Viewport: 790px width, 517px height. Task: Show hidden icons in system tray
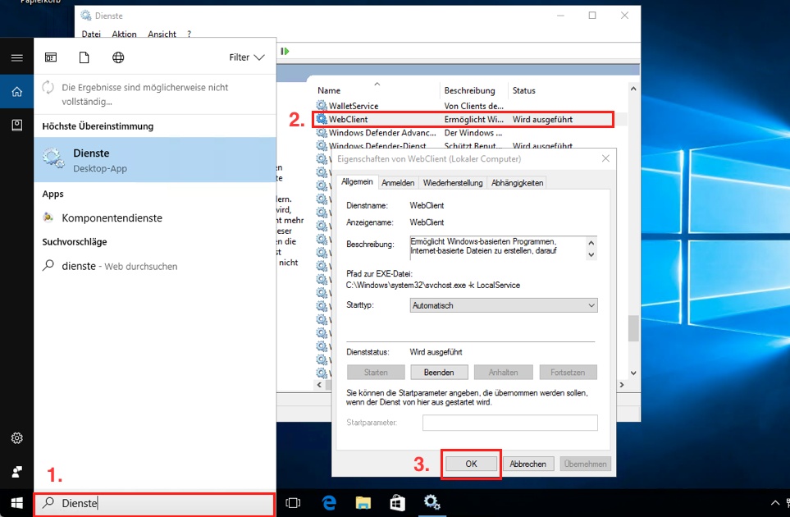coord(775,503)
